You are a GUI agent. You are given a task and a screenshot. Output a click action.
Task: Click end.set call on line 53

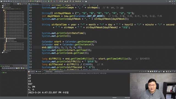click(x=46, y=47)
